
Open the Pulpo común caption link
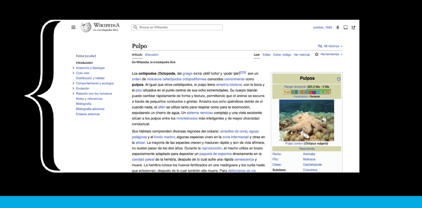(294, 144)
